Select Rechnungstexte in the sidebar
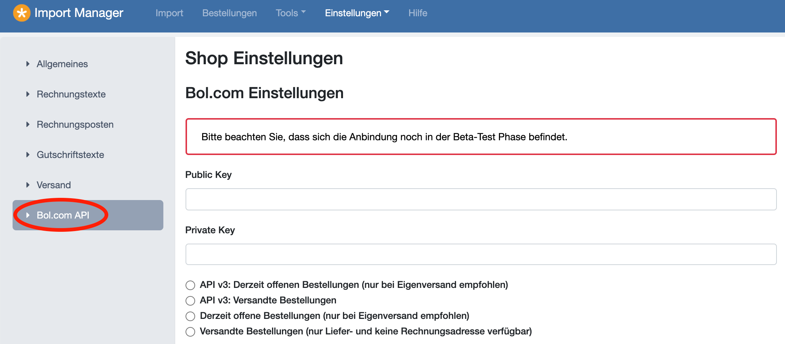 pos(71,94)
